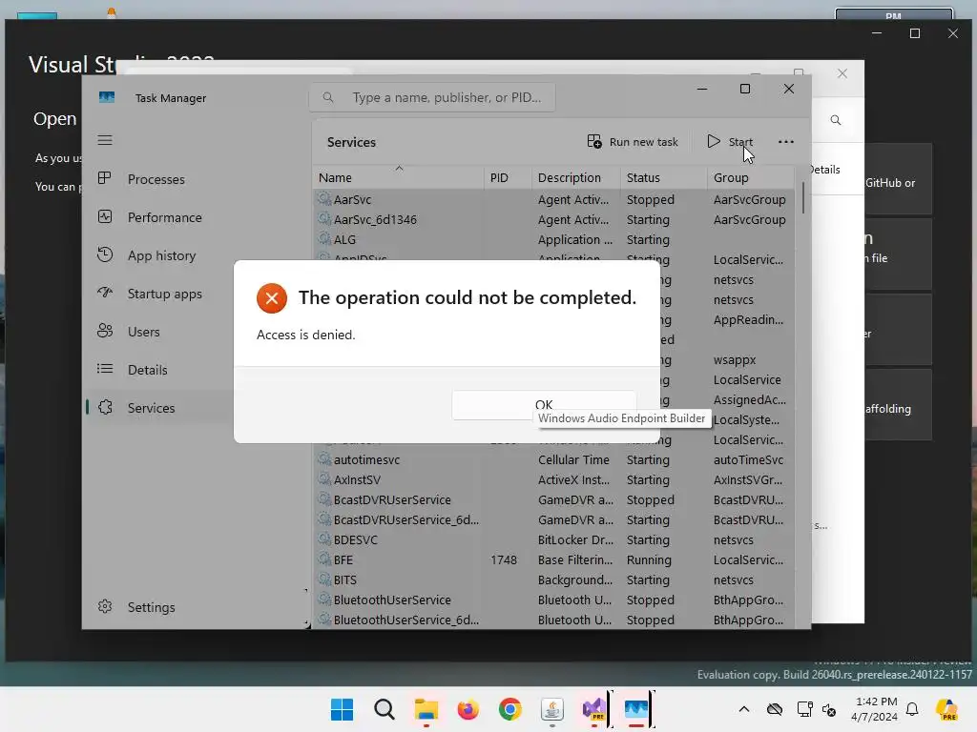This screenshot has width=977, height=732.
Task: Select BluetoothUserService_6d... row
Action: (x=554, y=620)
